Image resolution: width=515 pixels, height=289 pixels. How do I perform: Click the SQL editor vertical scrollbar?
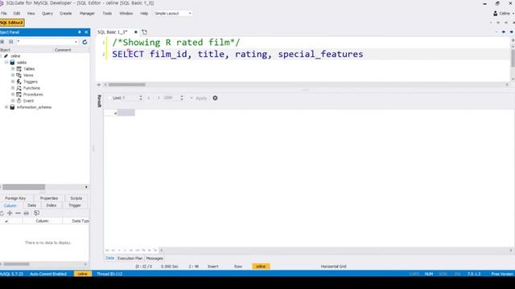[513, 59]
